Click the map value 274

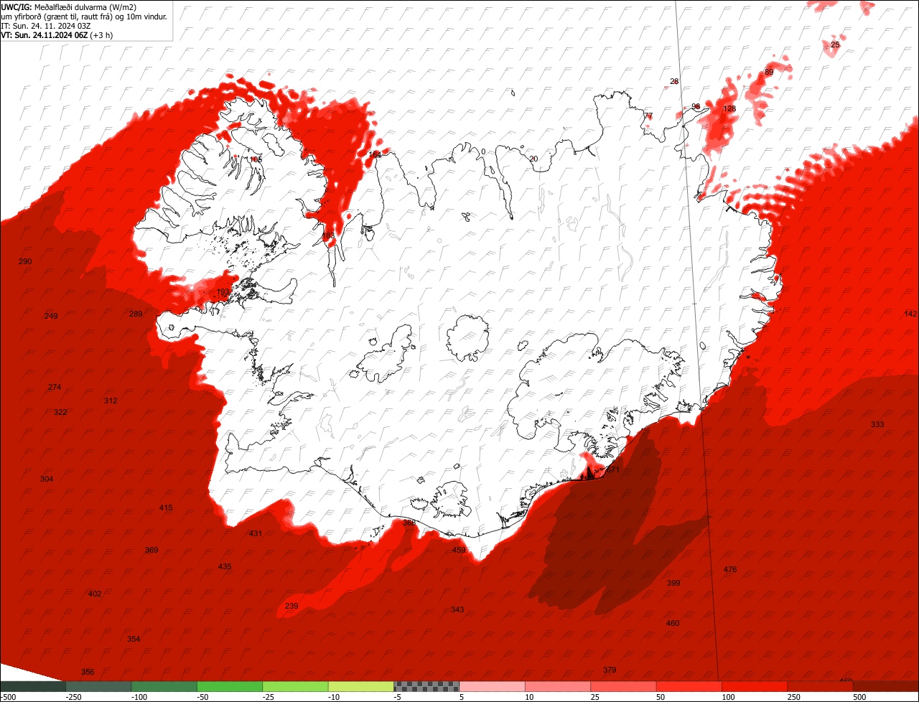(x=55, y=387)
